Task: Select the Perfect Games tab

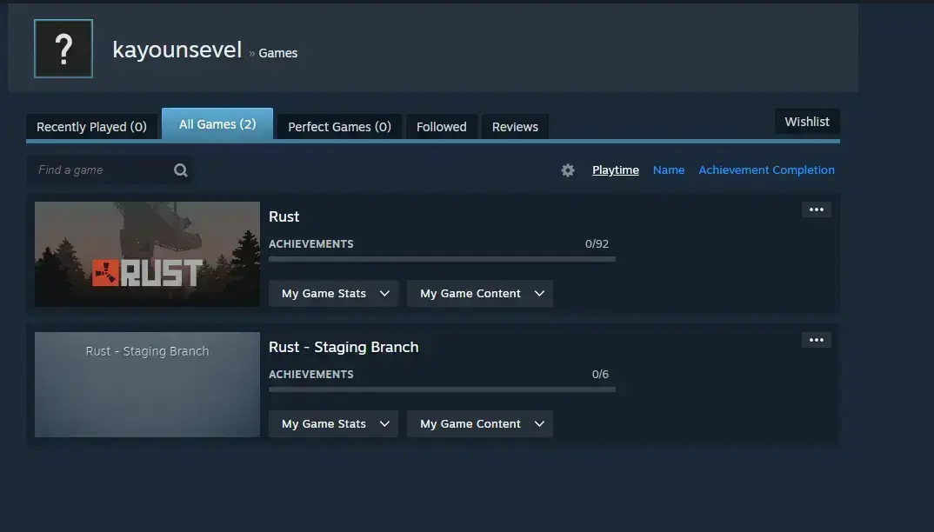Action: (x=339, y=127)
